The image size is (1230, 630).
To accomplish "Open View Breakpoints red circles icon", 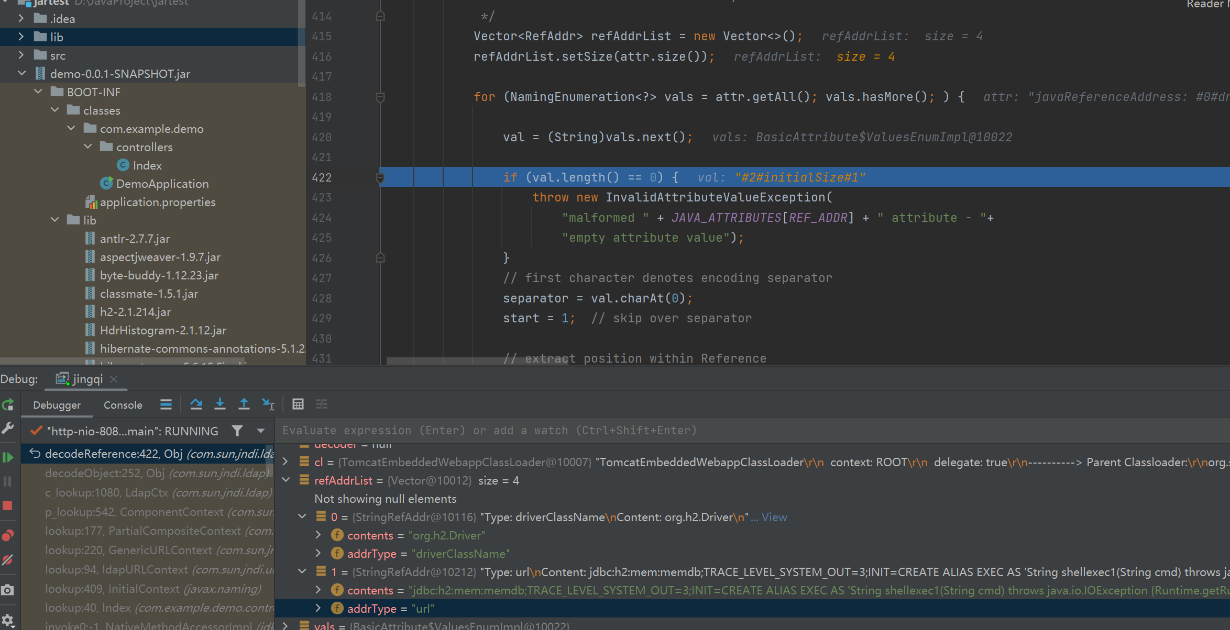I will coord(8,535).
